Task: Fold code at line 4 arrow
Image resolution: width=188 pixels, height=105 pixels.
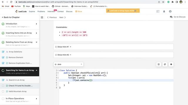Action: pos(58,78)
